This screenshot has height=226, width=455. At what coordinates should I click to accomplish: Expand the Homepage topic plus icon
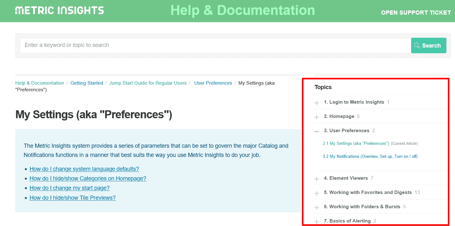(x=317, y=117)
